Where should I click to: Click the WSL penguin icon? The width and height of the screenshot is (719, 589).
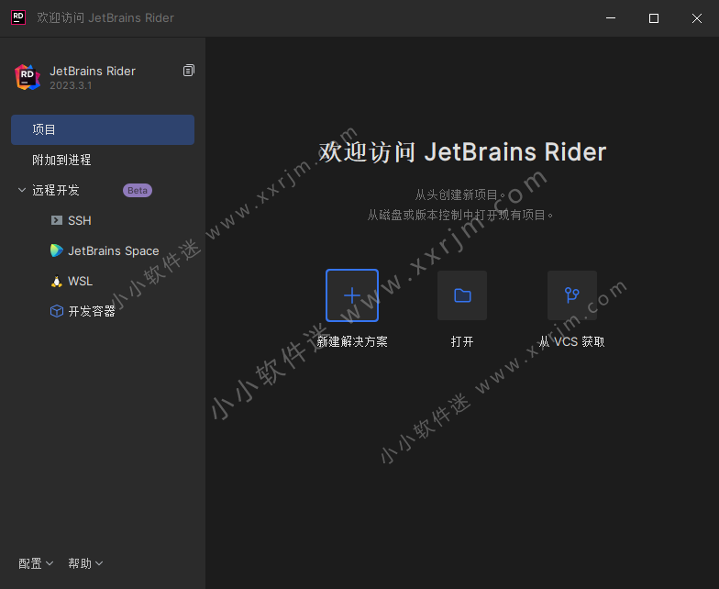(57, 282)
